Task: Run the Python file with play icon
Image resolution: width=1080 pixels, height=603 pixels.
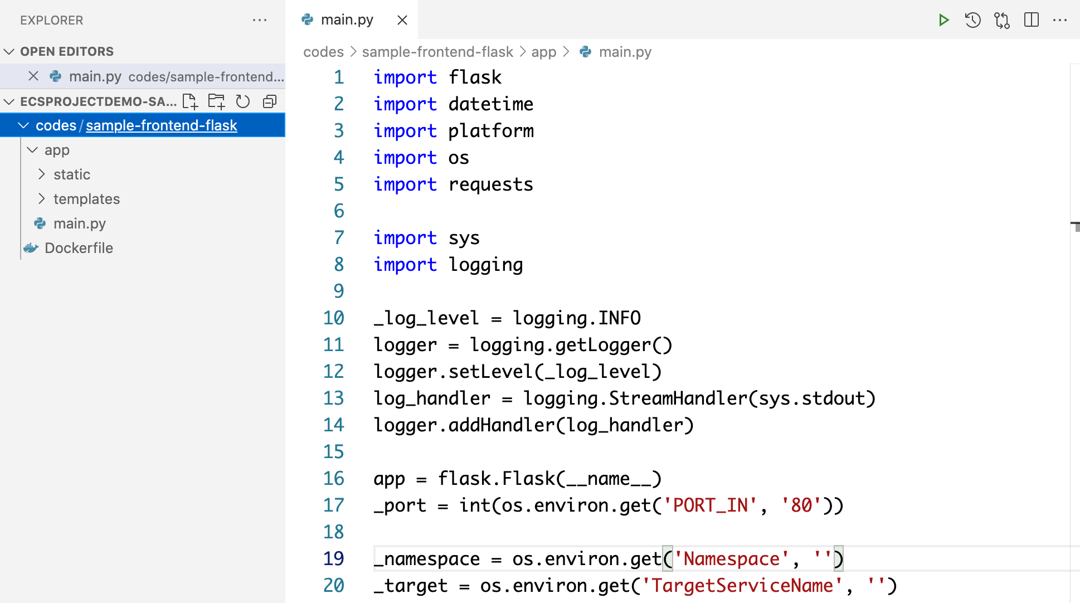Action: click(x=943, y=21)
